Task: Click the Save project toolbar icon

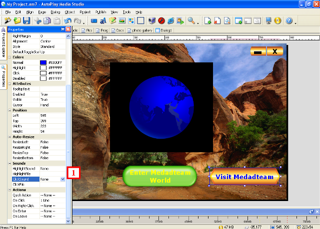Action: (x=26, y=21)
